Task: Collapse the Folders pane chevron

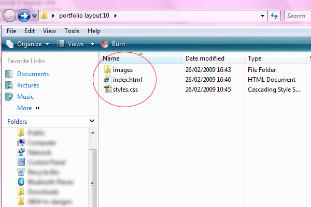Action: [x=92, y=121]
